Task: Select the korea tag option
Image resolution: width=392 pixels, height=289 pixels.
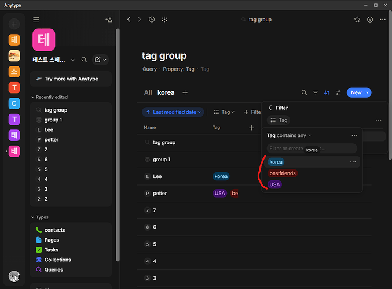Action: tap(276, 162)
